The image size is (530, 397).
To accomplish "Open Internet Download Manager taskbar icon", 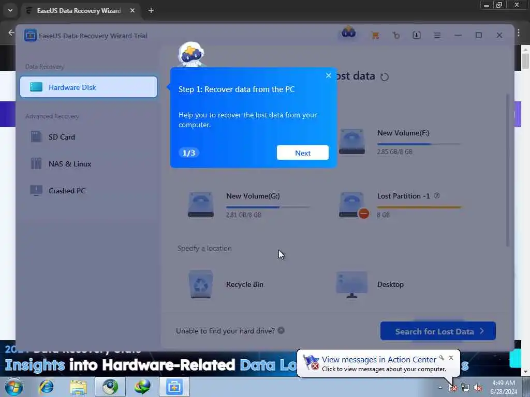I will tap(142, 387).
